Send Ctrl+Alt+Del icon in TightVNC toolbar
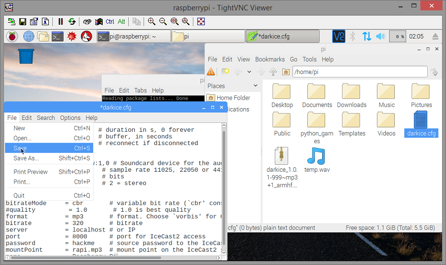Viewport: 446px width, 265px height. click(87, 22)
